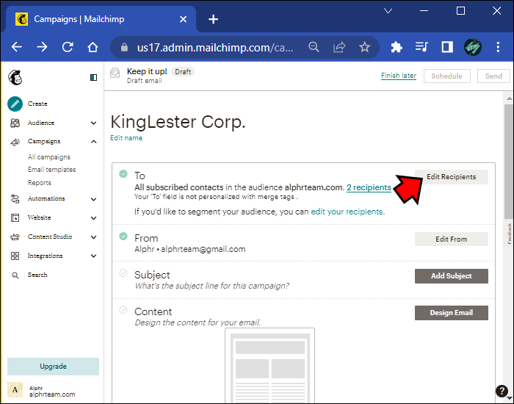This screenshot has height=404, width=514.
Task: Click the Upgrade button
Action: pos(53,367)
